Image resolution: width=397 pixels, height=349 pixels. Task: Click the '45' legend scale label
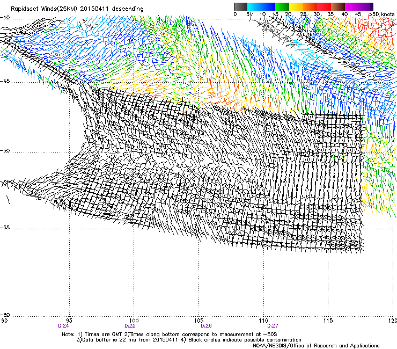point(358,14)
